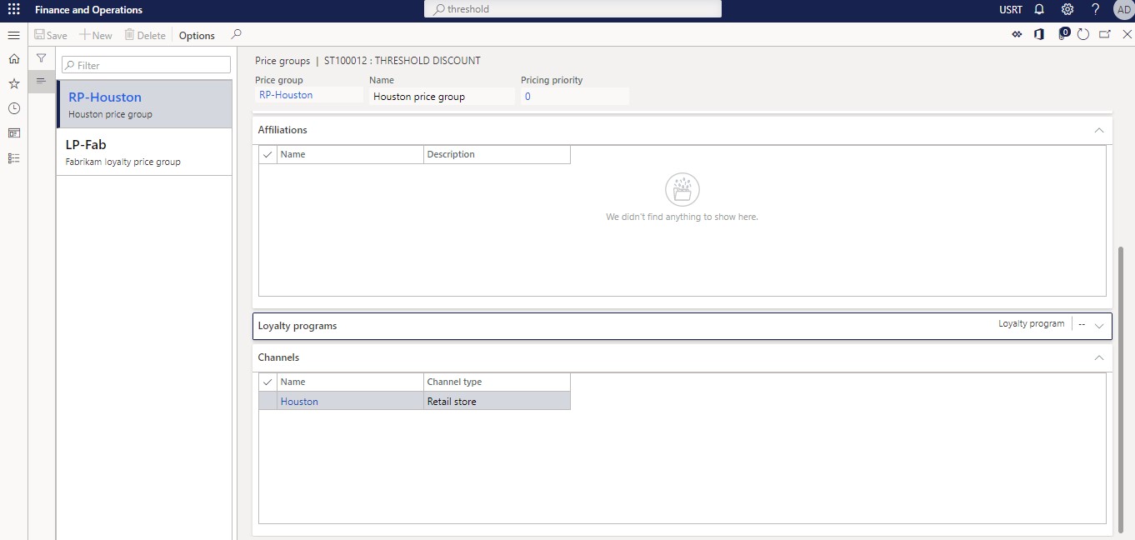Screen dimensions: 1135x540
Task: Select the Houston row checkbox cell
Action: click(267, 402)
